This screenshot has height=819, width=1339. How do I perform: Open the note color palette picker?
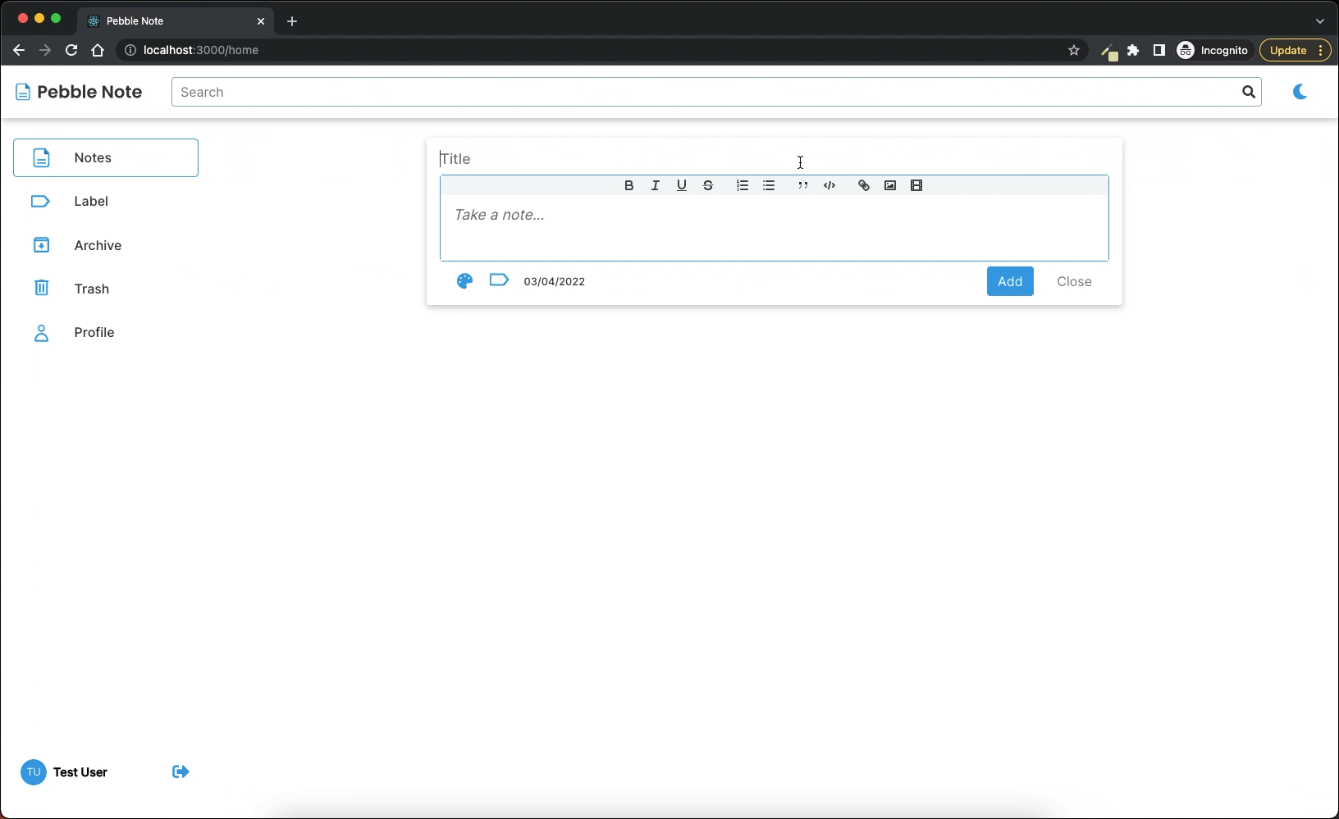(x=464, y=281)
